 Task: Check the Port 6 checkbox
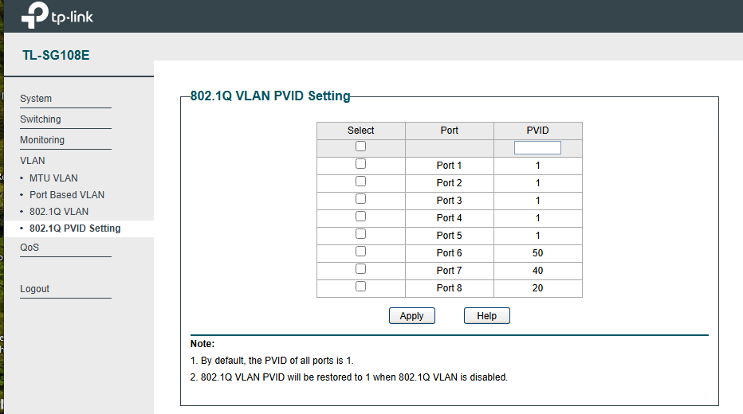click(x=360, y=252)
